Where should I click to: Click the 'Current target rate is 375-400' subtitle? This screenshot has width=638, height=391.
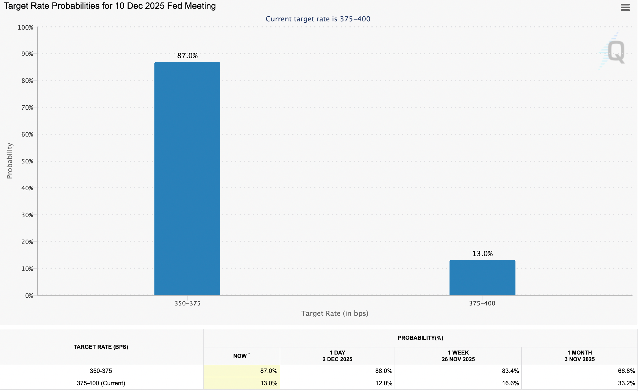(x=318, y=19)
